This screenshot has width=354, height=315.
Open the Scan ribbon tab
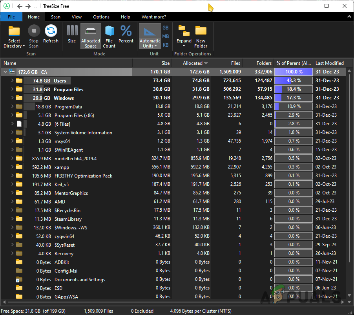coord(56,17)
